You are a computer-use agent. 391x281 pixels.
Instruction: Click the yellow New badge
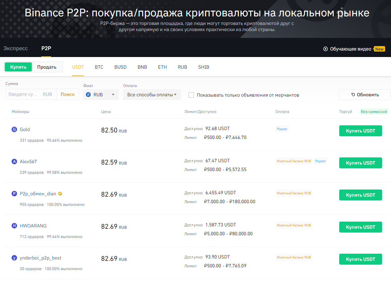pyautogui.click(x=379, y=49)
